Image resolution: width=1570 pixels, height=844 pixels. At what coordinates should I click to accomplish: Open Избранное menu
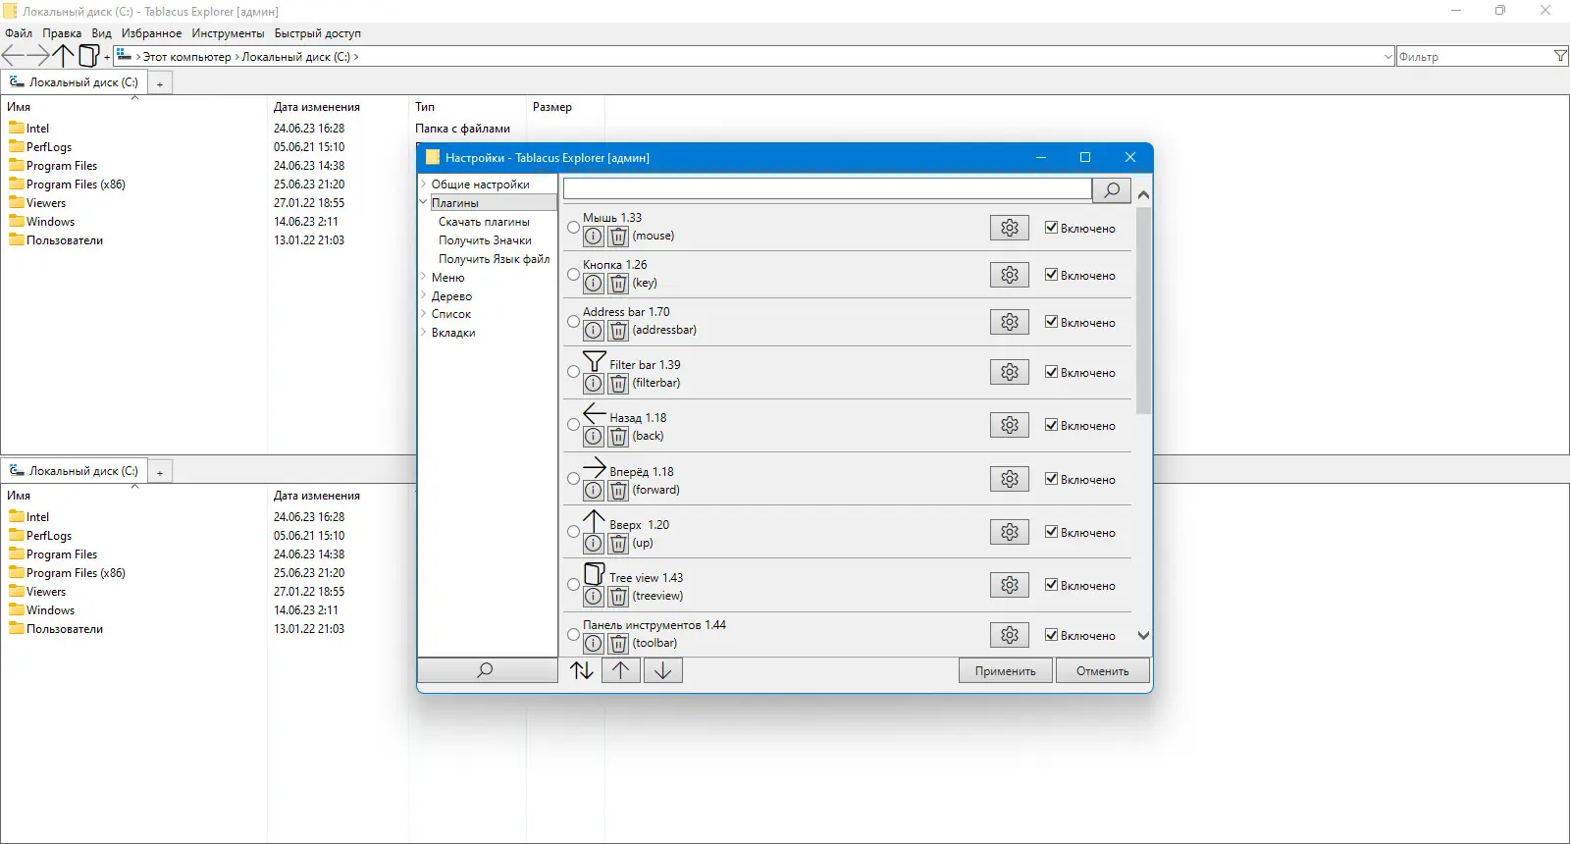[151, 33]
